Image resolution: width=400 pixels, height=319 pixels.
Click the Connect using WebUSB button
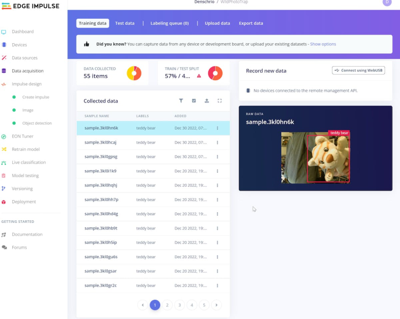click(358, 70)
